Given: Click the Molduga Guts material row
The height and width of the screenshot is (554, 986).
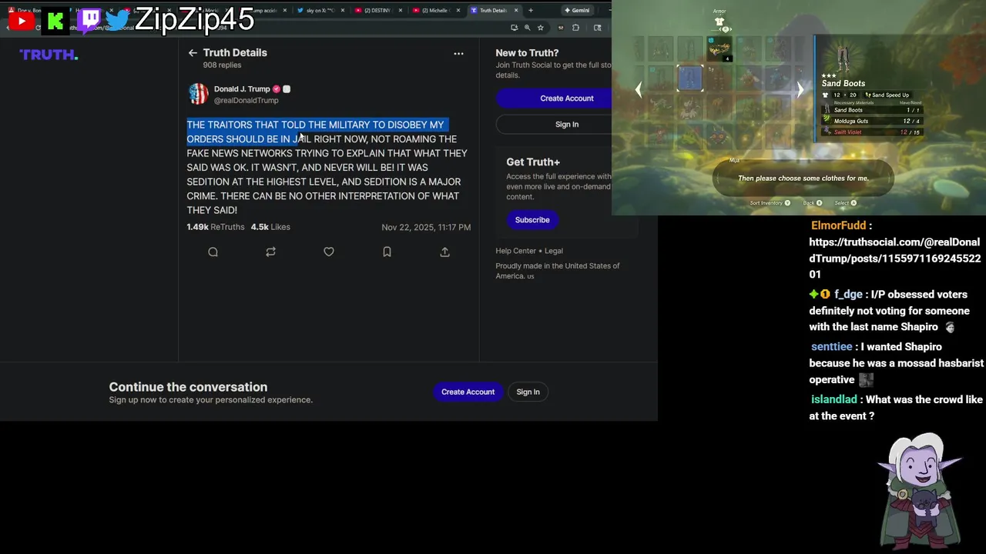Looking at the screenshot, I should click(871, 121).
